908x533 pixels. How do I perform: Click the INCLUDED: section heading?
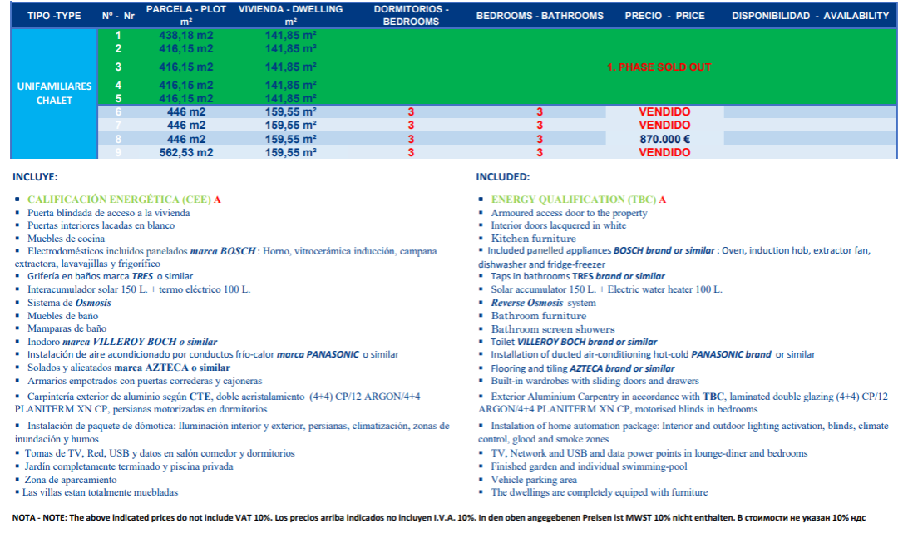[x=502, y=177]
